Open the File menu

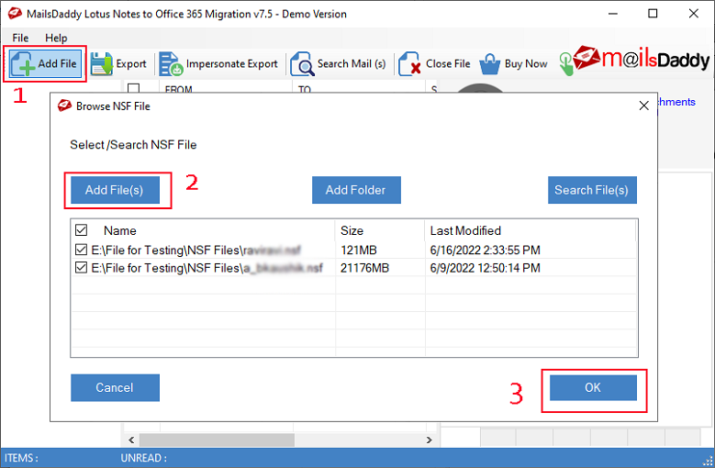(20, 38)
